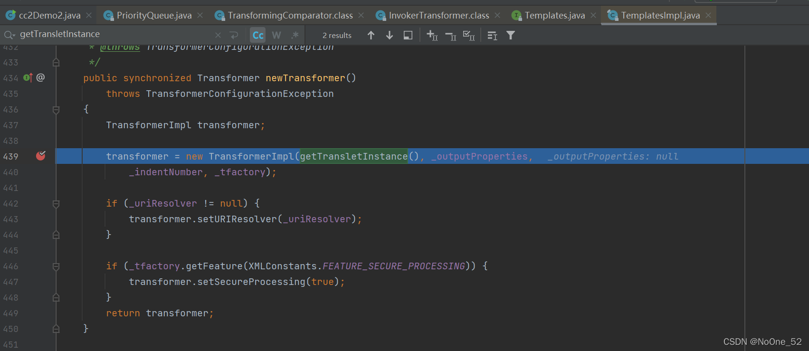Collapse if block fold at line 446

pos(56,266)
